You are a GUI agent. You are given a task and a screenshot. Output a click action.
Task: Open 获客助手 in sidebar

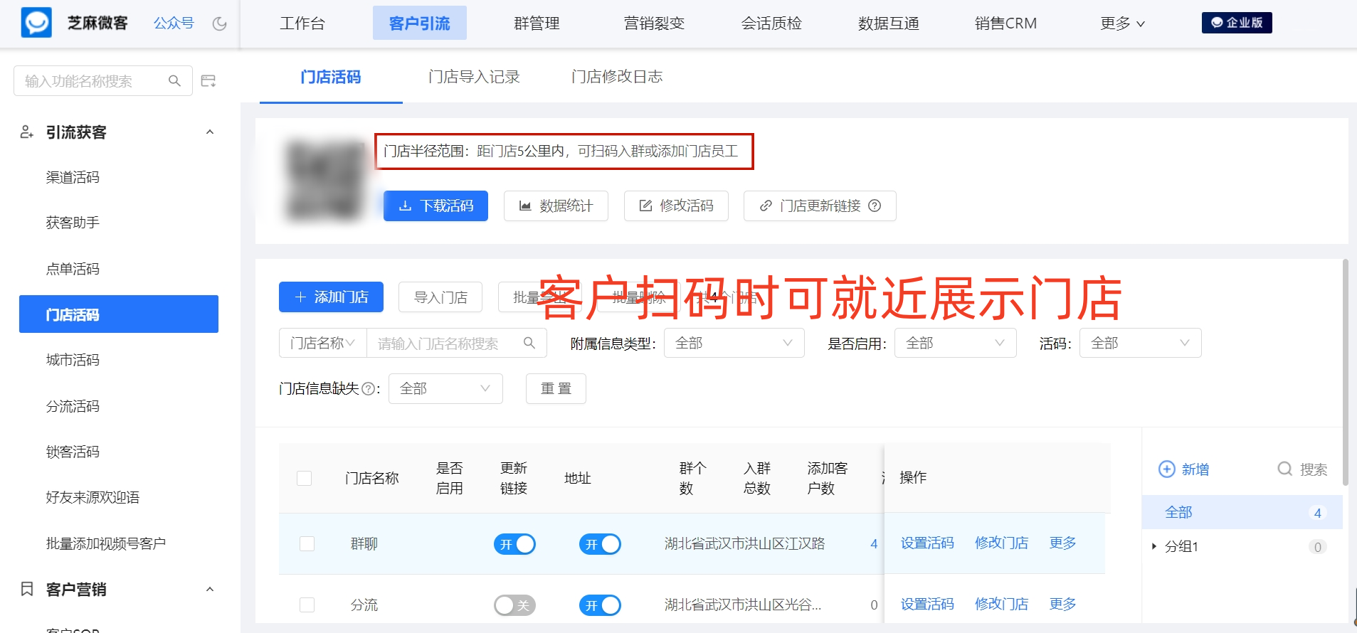[x=73, y=223]
